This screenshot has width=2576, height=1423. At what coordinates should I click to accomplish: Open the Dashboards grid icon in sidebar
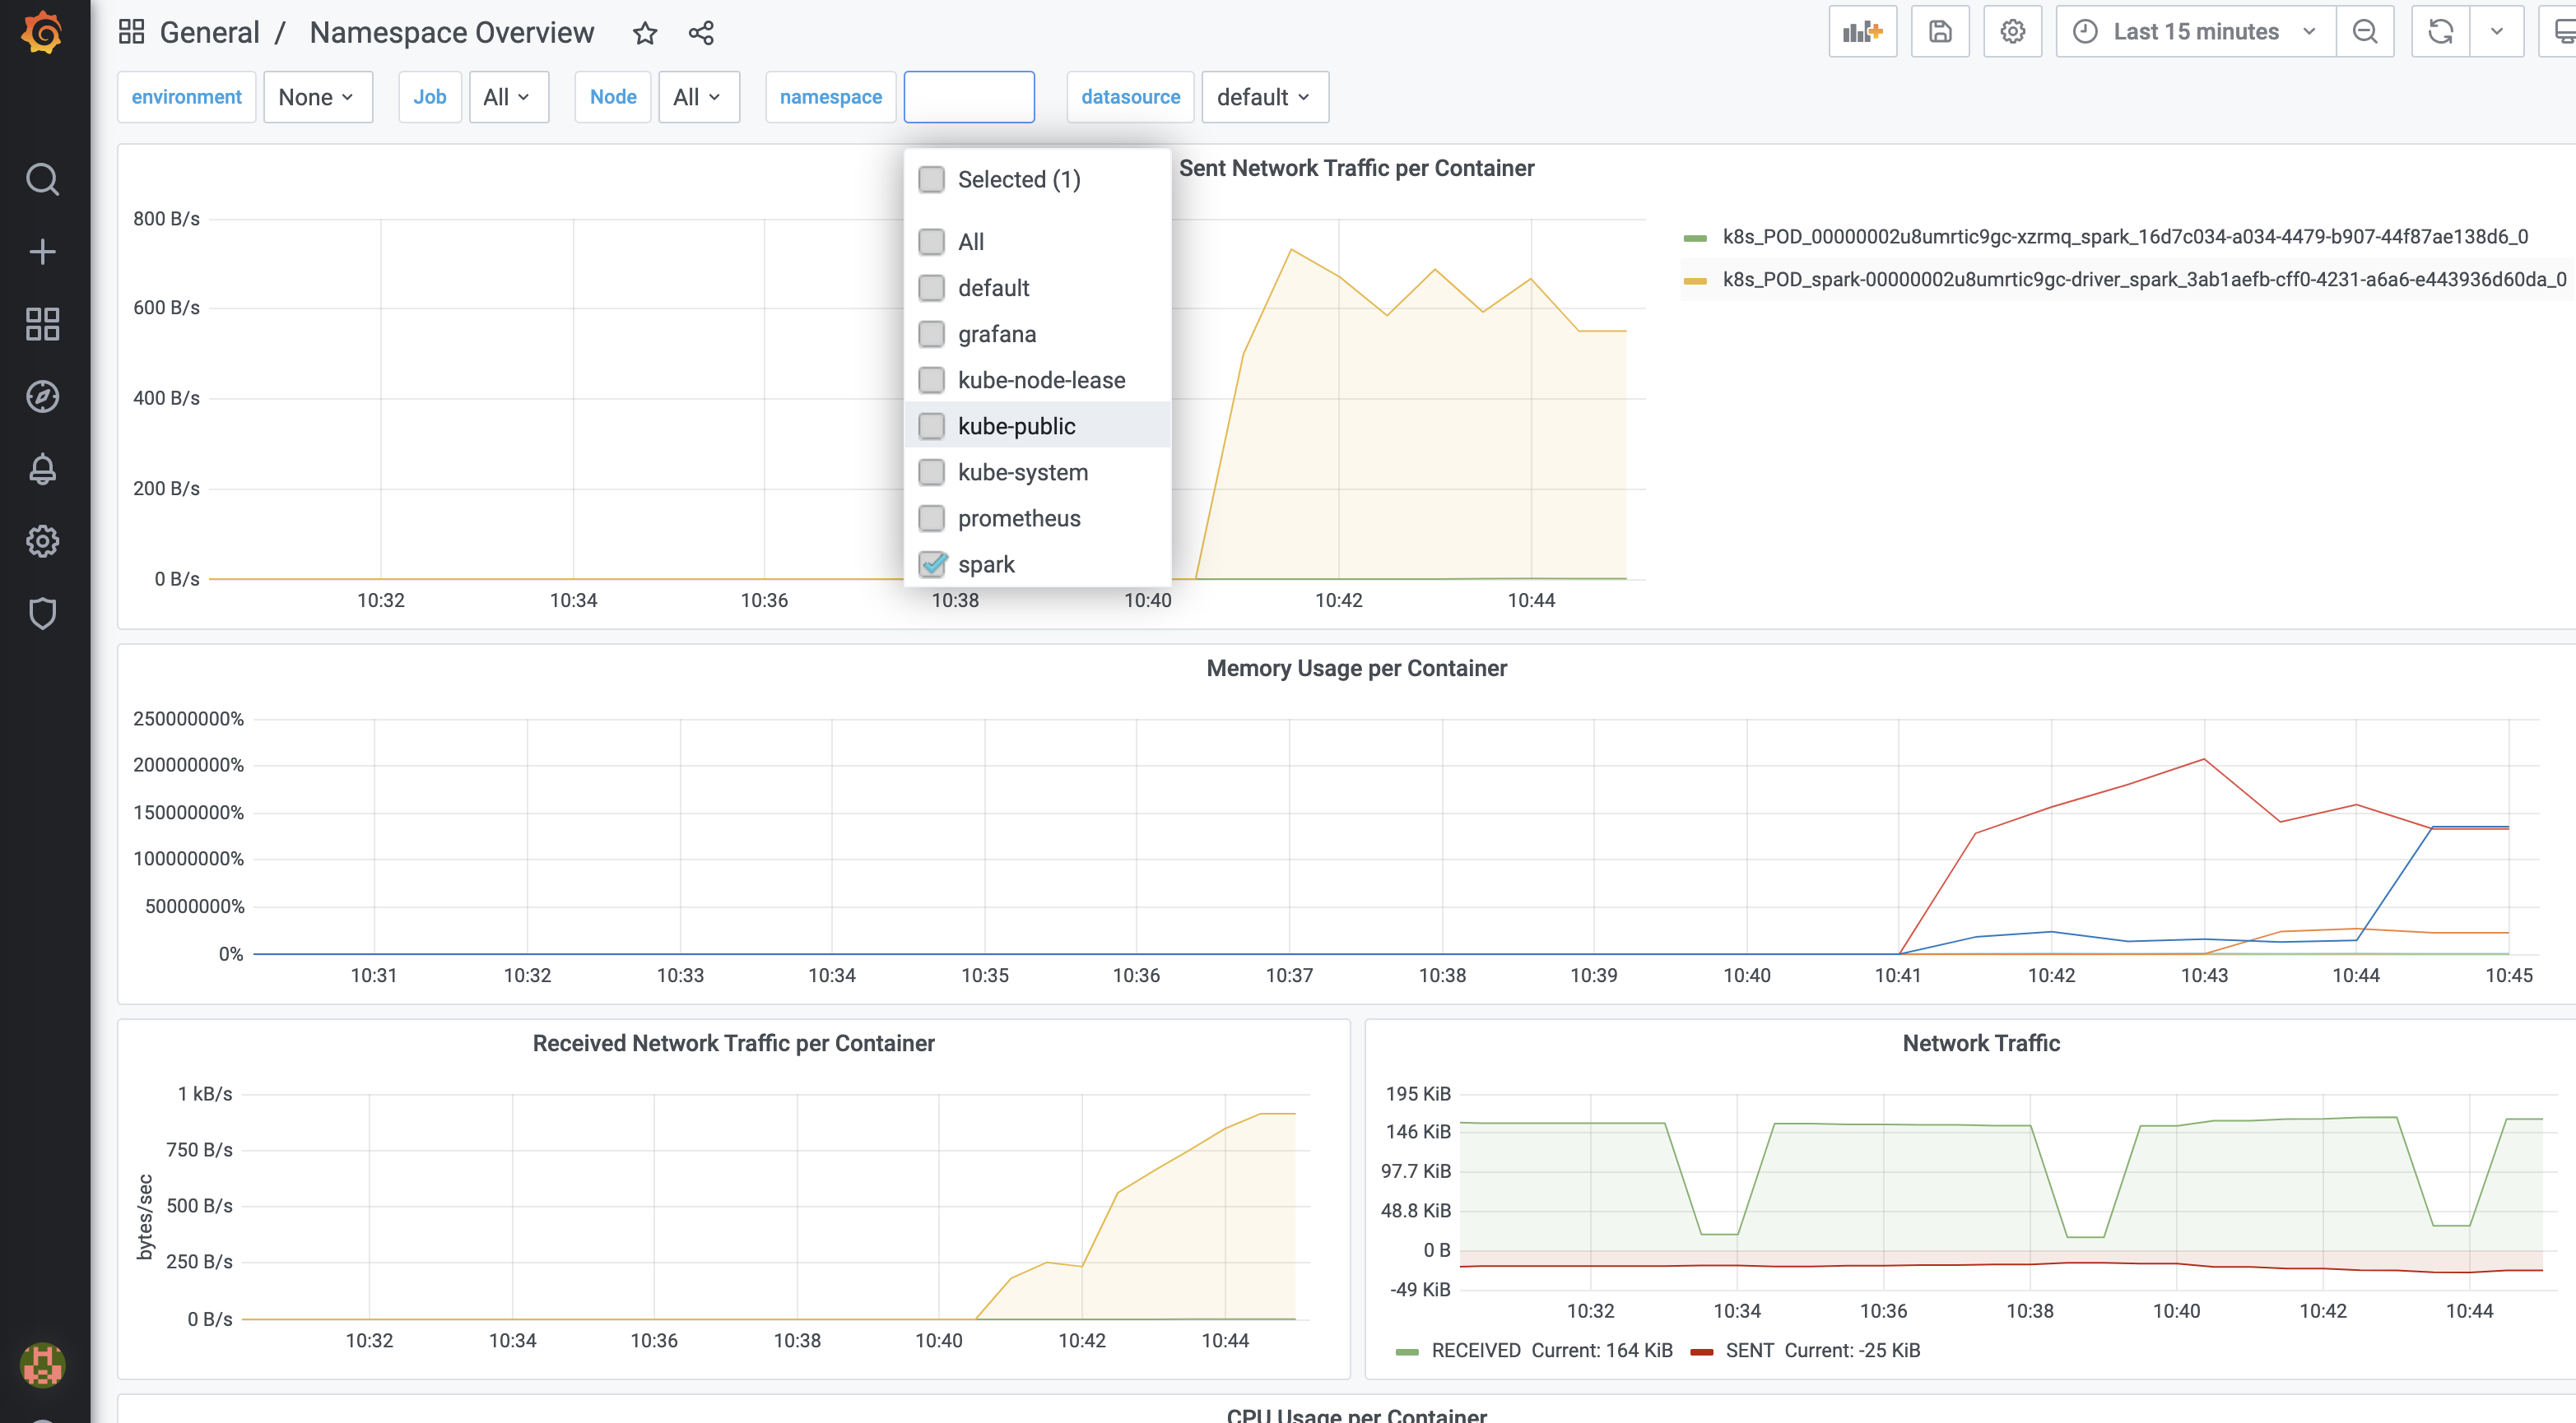point(42,324)
